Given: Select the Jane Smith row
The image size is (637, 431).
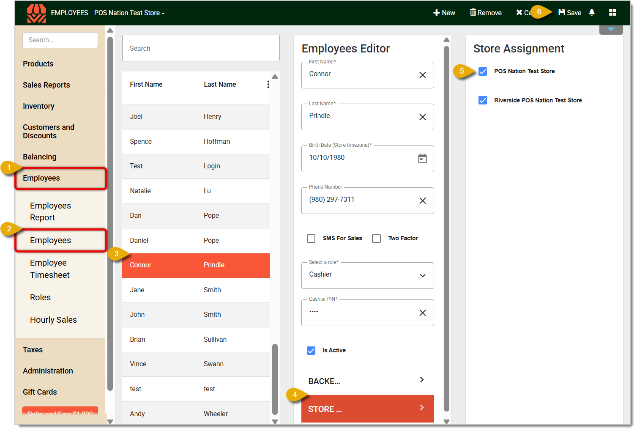Looking at the screenshot, I should pos(196,290).
